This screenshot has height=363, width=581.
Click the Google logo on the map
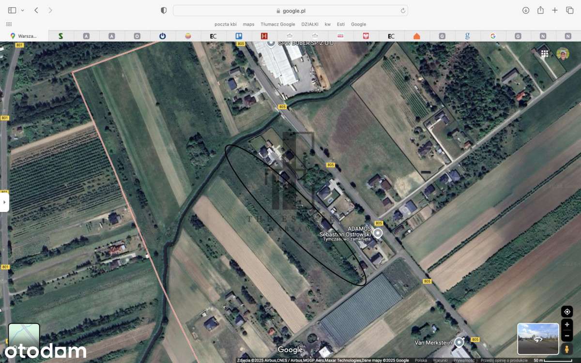click(x=290, y=350)
